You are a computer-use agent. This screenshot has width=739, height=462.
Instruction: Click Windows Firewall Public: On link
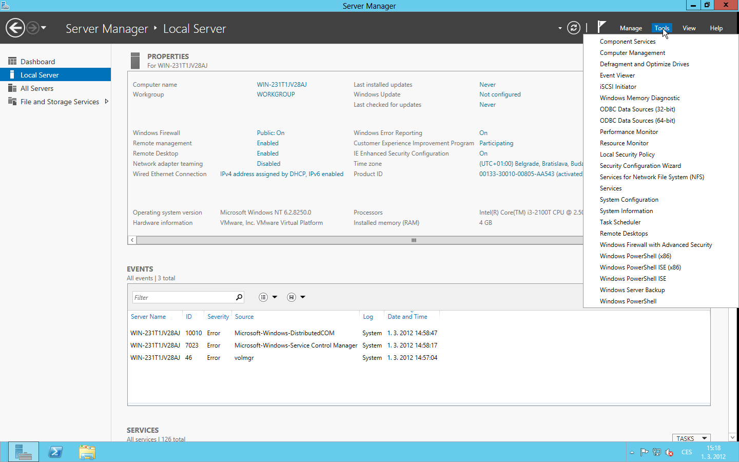click(x=270, y=133)
